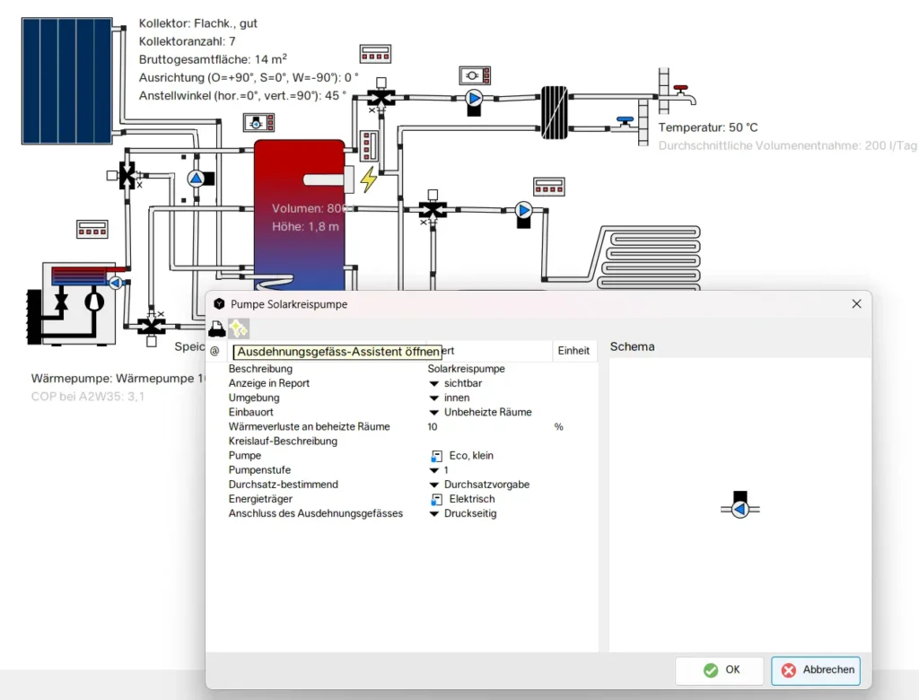Expand the Anzeige in Report dropdown

pyautogui.click(x=434, y=384)
